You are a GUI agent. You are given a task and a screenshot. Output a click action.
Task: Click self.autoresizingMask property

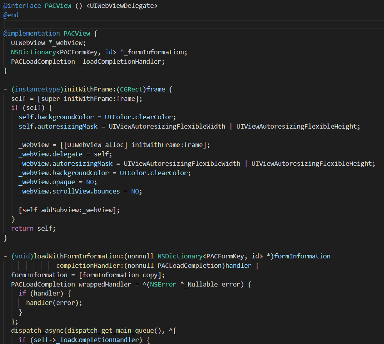(x=58, y=126)
